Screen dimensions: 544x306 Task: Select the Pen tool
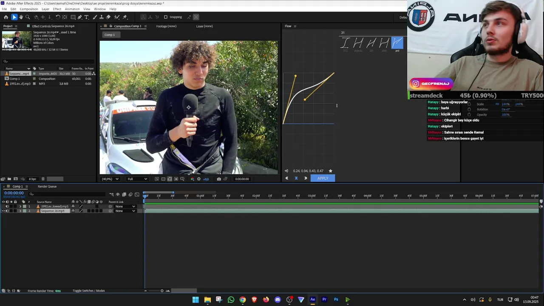click(79, 17)
